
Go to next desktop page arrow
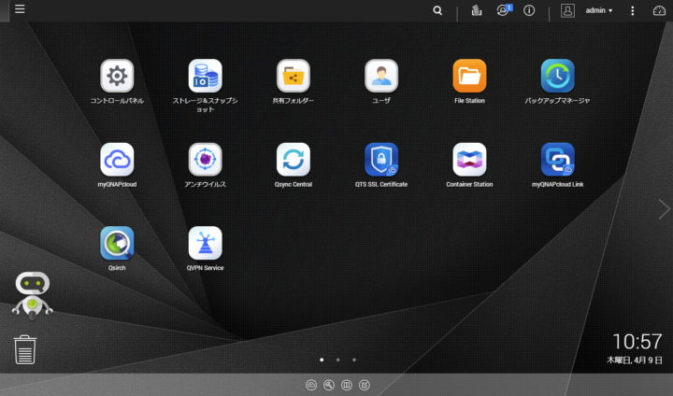pos(664,209)
